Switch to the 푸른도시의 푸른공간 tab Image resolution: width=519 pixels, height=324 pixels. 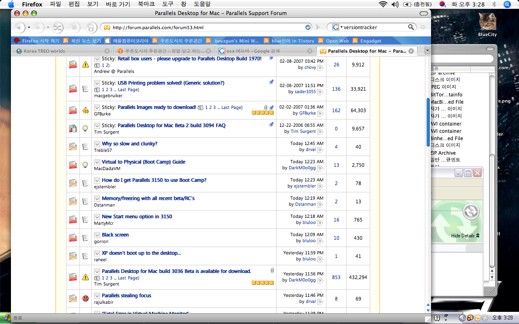tap(163, 51)
